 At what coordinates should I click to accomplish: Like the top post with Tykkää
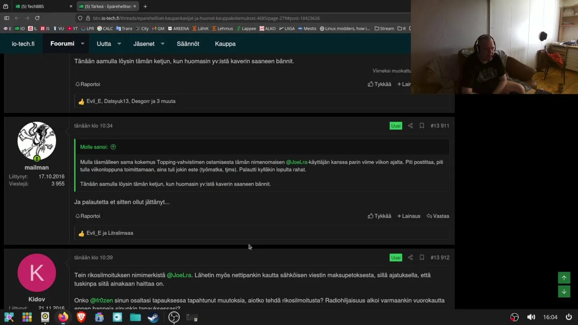[379, 84]
